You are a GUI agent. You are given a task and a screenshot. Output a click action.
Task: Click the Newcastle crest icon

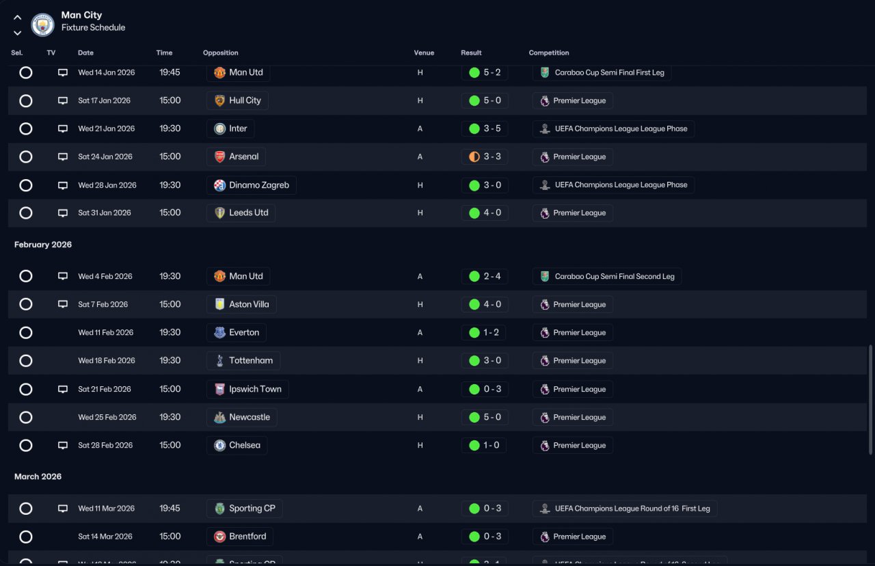[219, 417]
